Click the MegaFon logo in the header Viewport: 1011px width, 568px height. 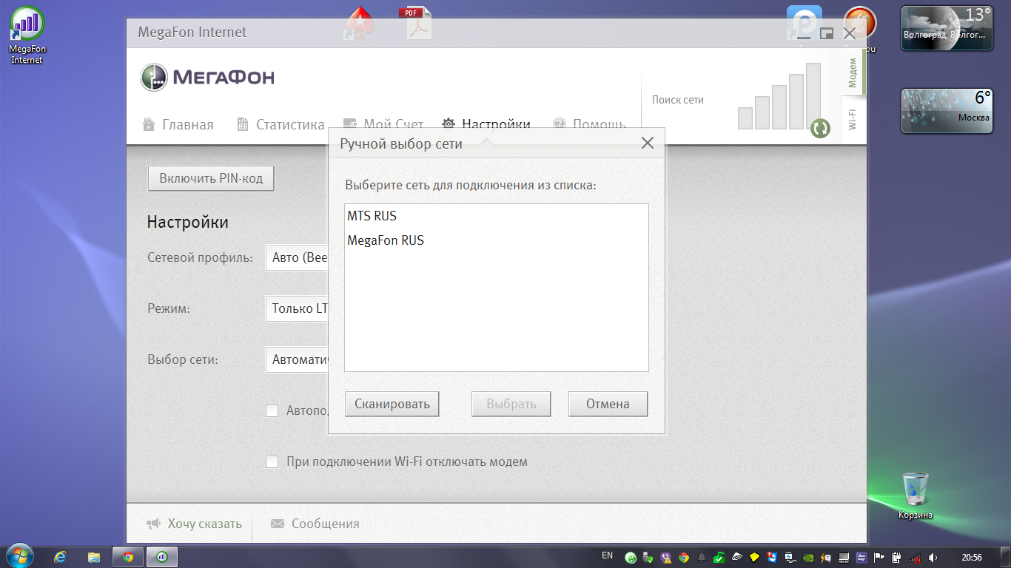click(x=207, y=77)
